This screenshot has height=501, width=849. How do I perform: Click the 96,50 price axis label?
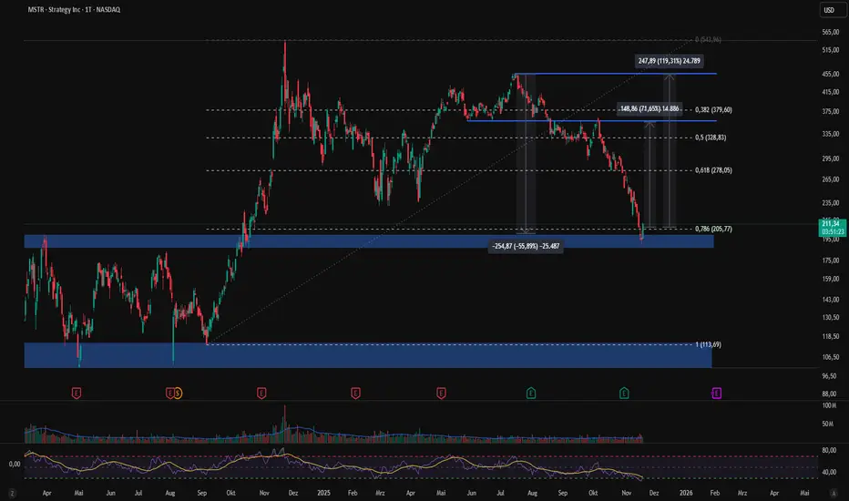[x=830, y=376]
